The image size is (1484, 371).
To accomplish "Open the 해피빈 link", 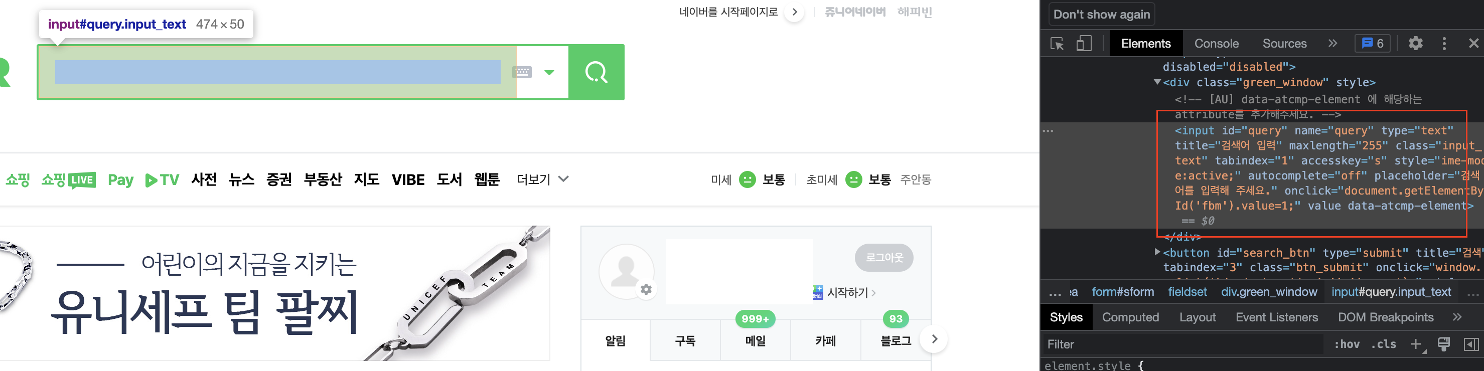I will (x=914, y=12).
